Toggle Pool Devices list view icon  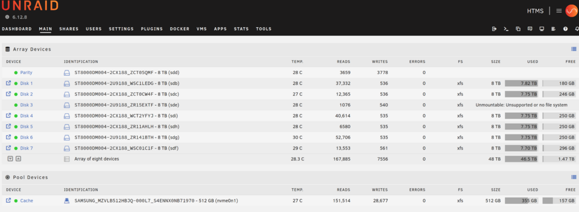tap(573, 177)
